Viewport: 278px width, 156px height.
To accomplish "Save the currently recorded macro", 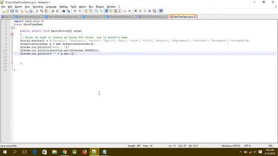I will click(x=155, y=11).
